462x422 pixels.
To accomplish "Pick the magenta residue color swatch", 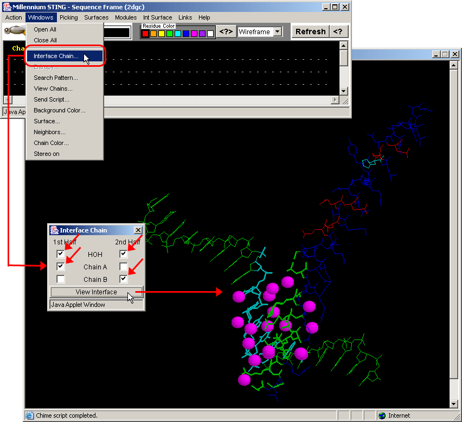I will [x=194, y=34].
